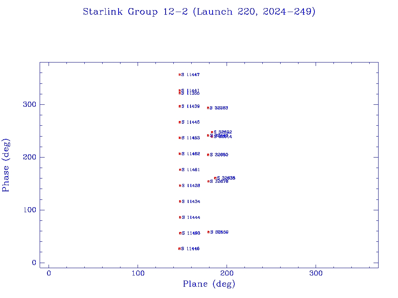The height and width of the screenshot is (298, 398).
Task: Click the 100 tick on Phase axis
Action: pos(30,210)
